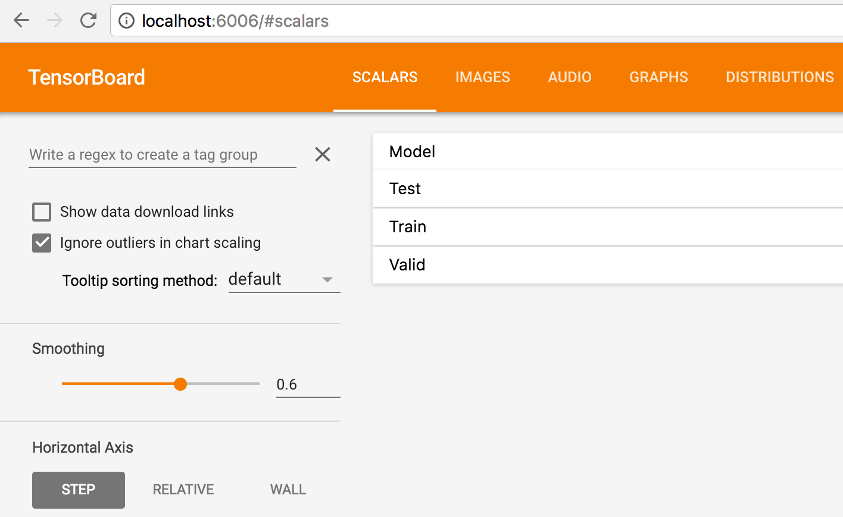Expand the Valid tag group
843x517 pixels.
[x=607, y=265]
